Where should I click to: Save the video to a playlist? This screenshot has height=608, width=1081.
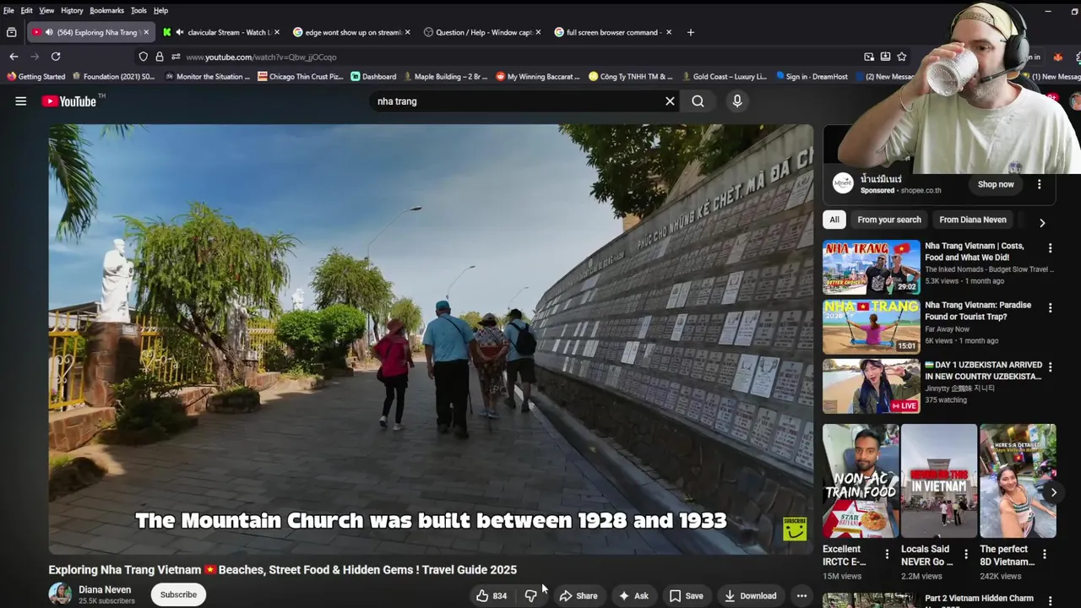pyautogui.click(x=687, y=595)
